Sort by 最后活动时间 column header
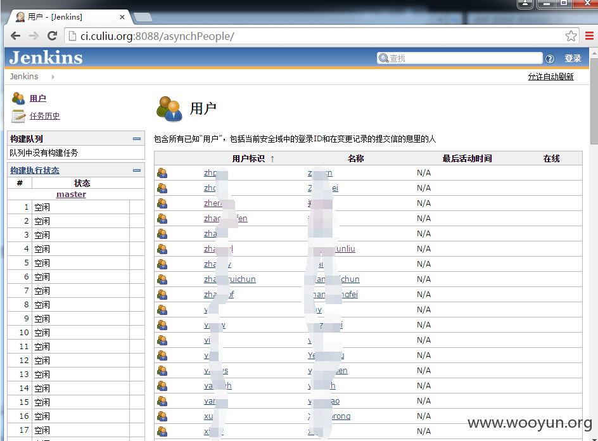 tap(468, 158)
